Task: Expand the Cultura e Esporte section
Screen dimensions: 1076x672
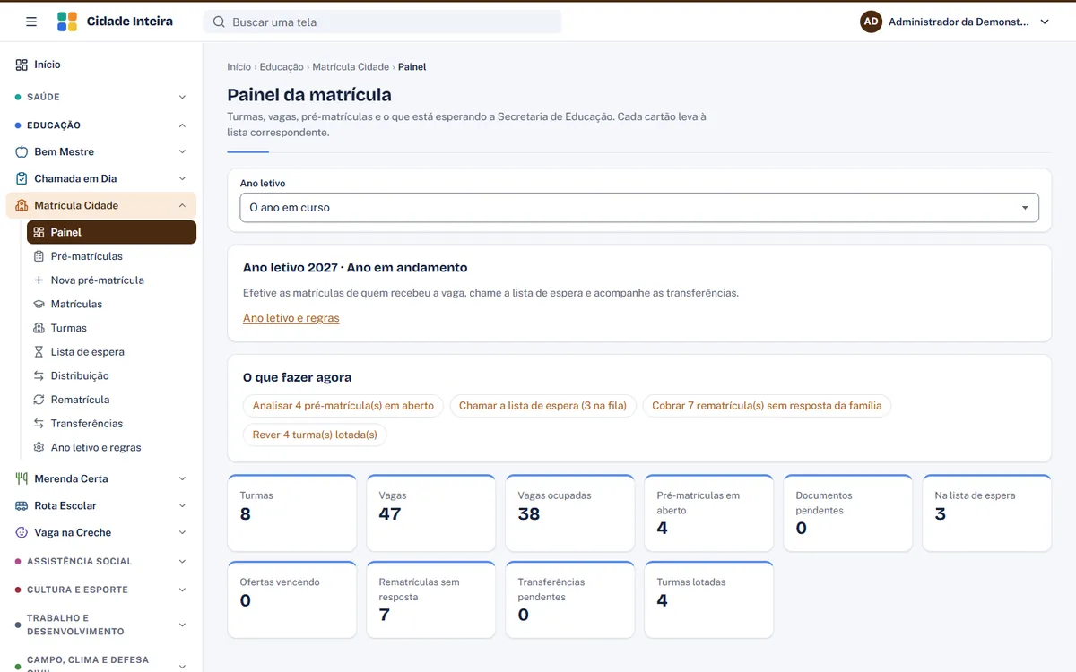Action: click(x=101, y=590)
